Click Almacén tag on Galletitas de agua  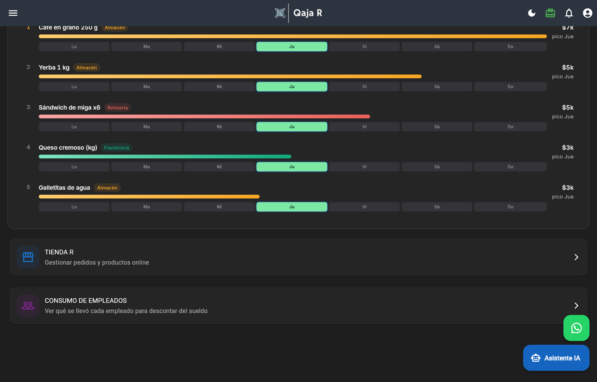107,188
